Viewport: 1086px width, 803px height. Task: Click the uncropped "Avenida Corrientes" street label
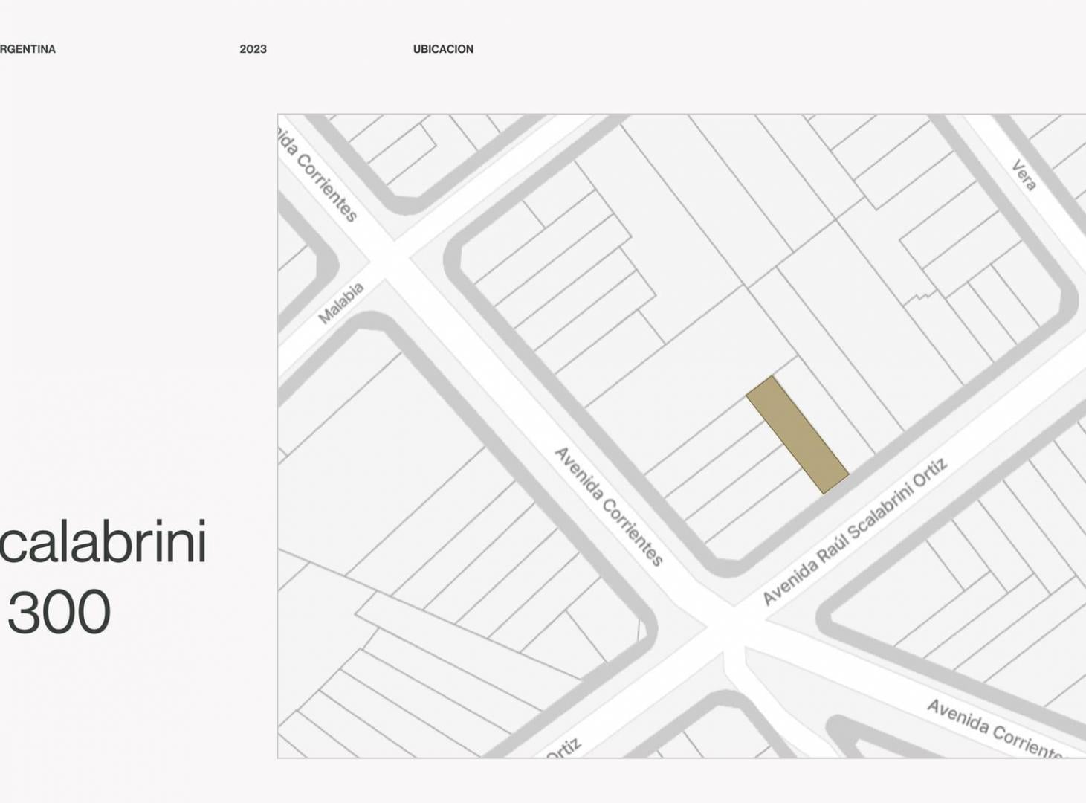point(609,506)
